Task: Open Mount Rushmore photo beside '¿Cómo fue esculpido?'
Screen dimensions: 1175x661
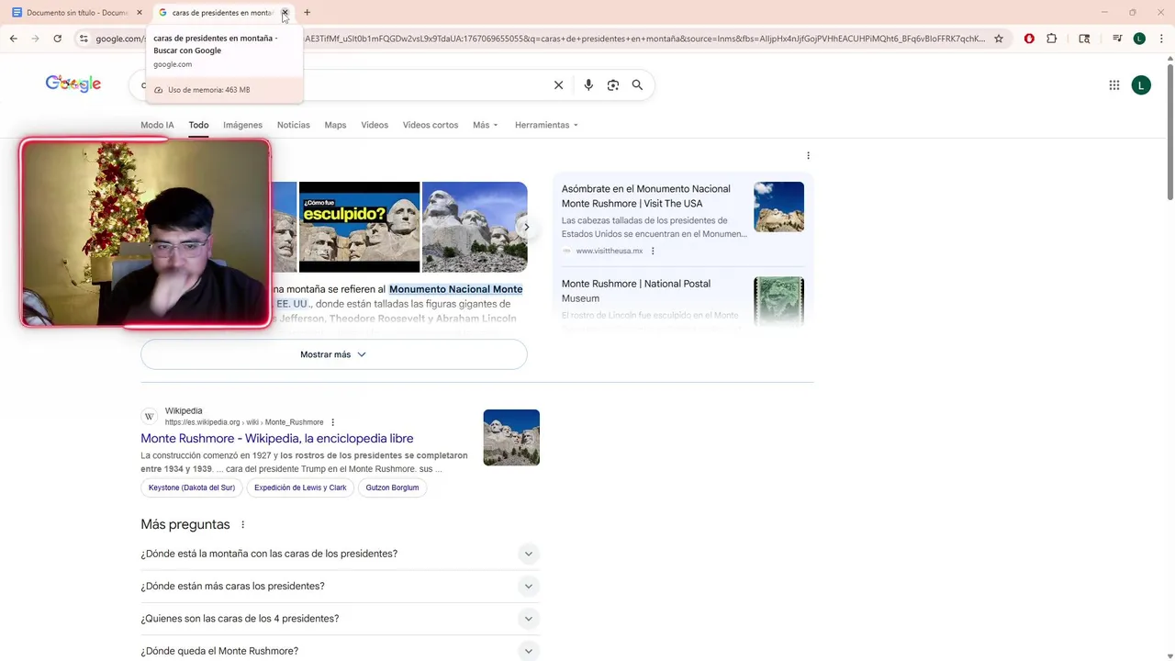Action: click(475, 227)
